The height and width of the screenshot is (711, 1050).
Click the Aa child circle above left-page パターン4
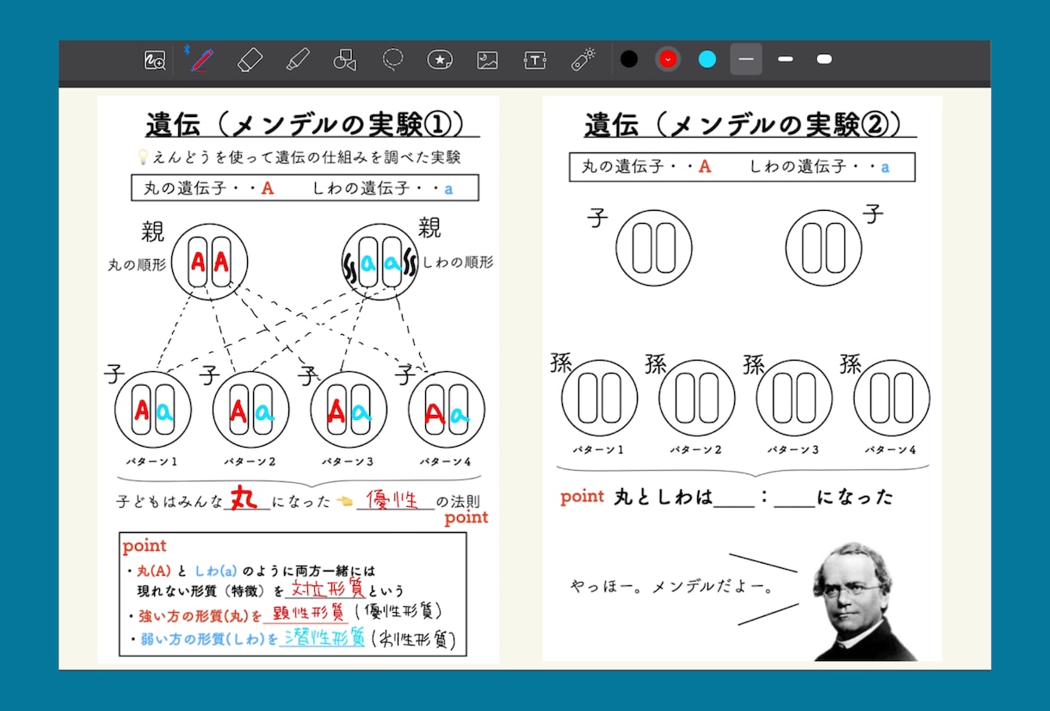[x=447, y=410]
